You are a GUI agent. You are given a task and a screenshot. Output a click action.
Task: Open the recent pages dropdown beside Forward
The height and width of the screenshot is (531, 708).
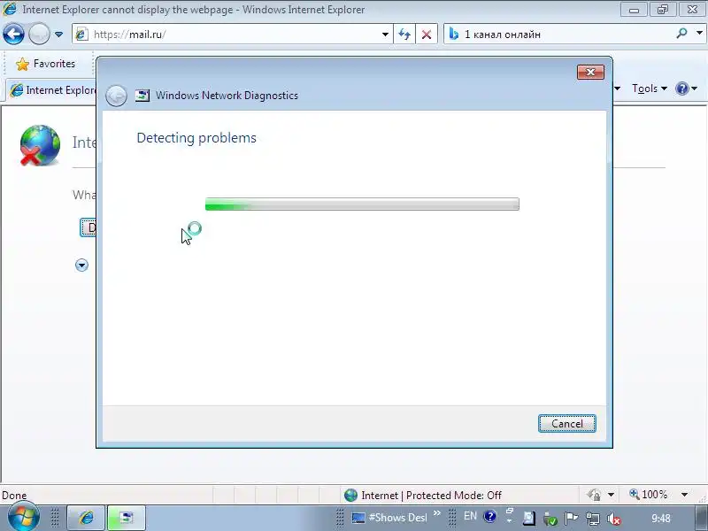coord(58,35)
